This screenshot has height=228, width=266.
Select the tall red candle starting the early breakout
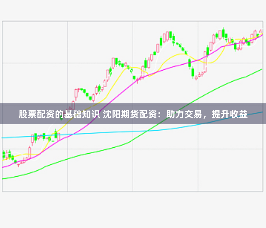[29, 153]
